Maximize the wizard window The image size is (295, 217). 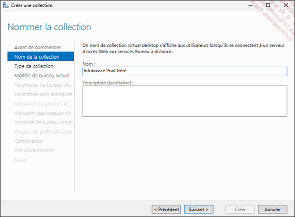[x=268, y=6]
